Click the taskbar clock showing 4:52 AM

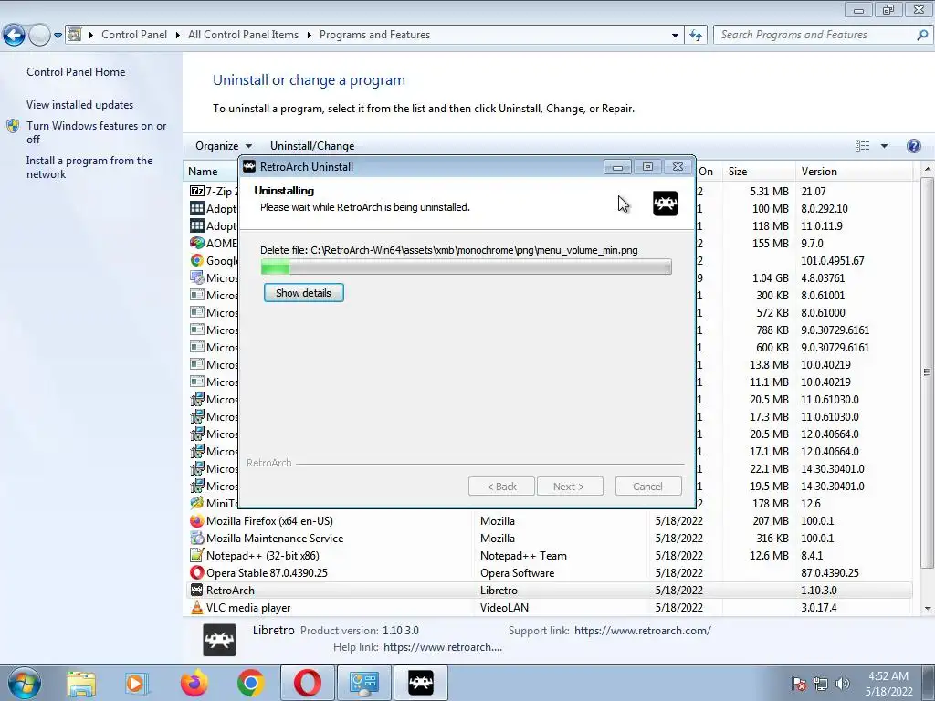pos(888,684)
